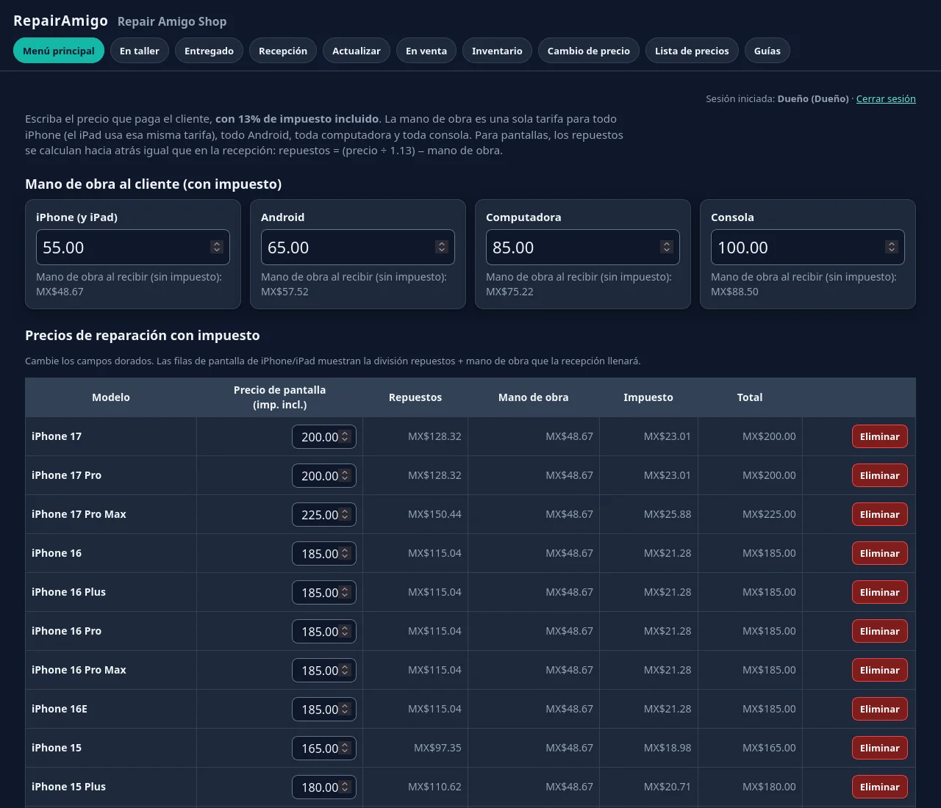
Task: Click Eliminar for iPhone 16
Action: 880,553
